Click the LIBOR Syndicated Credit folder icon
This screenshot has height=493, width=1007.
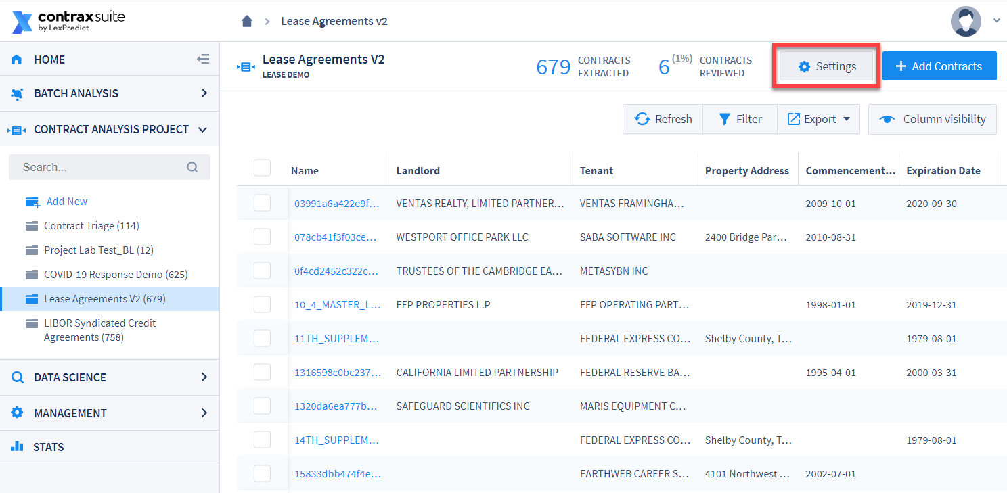31,323
